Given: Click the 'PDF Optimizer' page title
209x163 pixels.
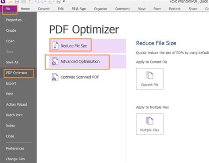Looking at the screenshot, I should [x=84, y=30].
